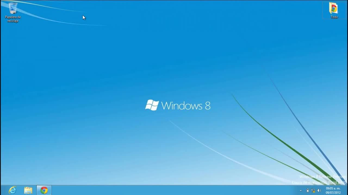Launch Internet Explorer from the taskbar
Viewport: 348px width, 195px height.
point(13,190)
